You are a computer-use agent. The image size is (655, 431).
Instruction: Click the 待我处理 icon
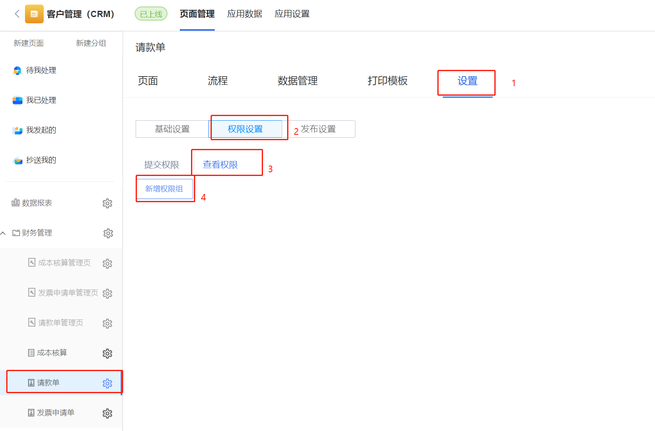(17, 70)
